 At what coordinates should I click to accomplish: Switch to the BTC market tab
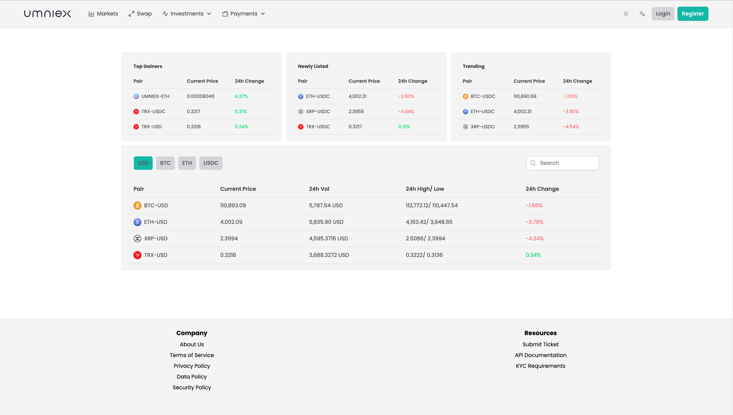pyautogui.click(x=165, y=163)
